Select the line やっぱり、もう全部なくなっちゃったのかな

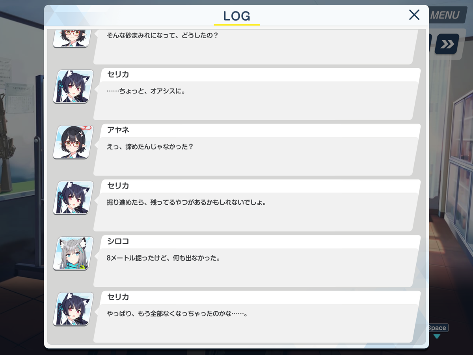point(177,314)
